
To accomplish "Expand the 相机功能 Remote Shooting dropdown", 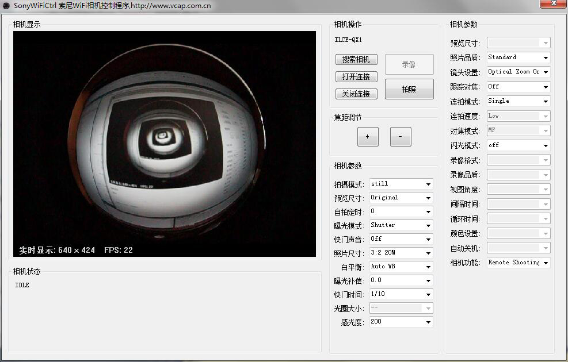I will [x=518, y=263].
